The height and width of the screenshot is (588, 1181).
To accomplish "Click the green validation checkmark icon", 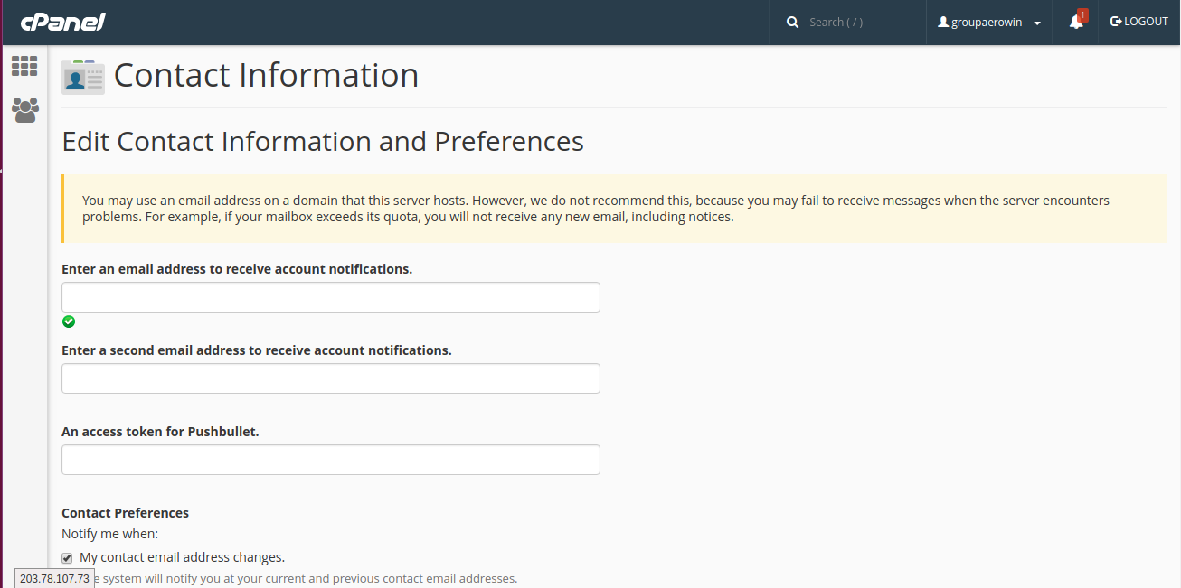I will 69,322.
